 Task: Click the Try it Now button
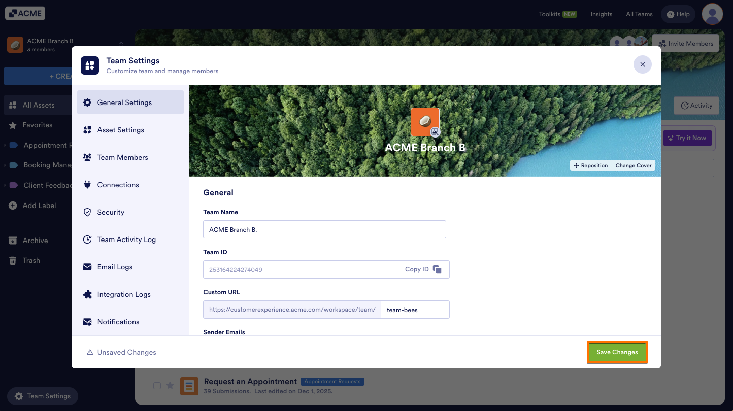[687, 138]
